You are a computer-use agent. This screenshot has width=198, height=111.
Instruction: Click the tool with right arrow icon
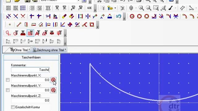click(57, 8)
